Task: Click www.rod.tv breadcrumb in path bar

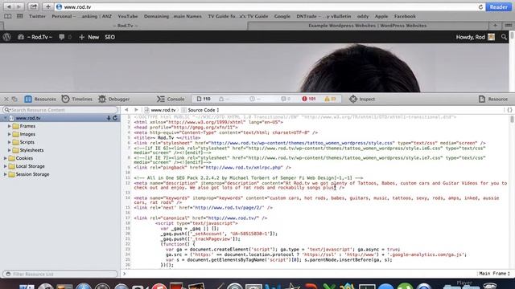Action: 160,110
